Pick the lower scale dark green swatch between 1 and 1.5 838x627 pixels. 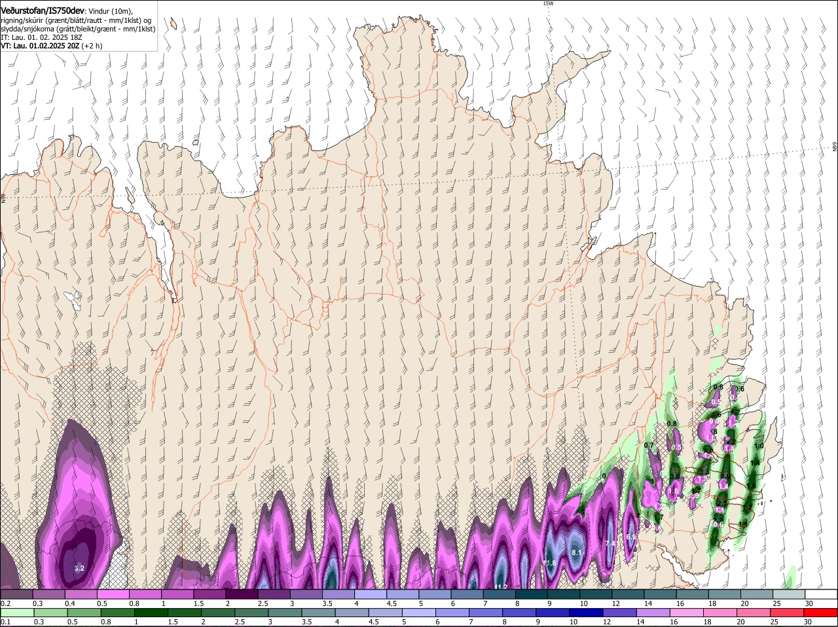point(150,613)
